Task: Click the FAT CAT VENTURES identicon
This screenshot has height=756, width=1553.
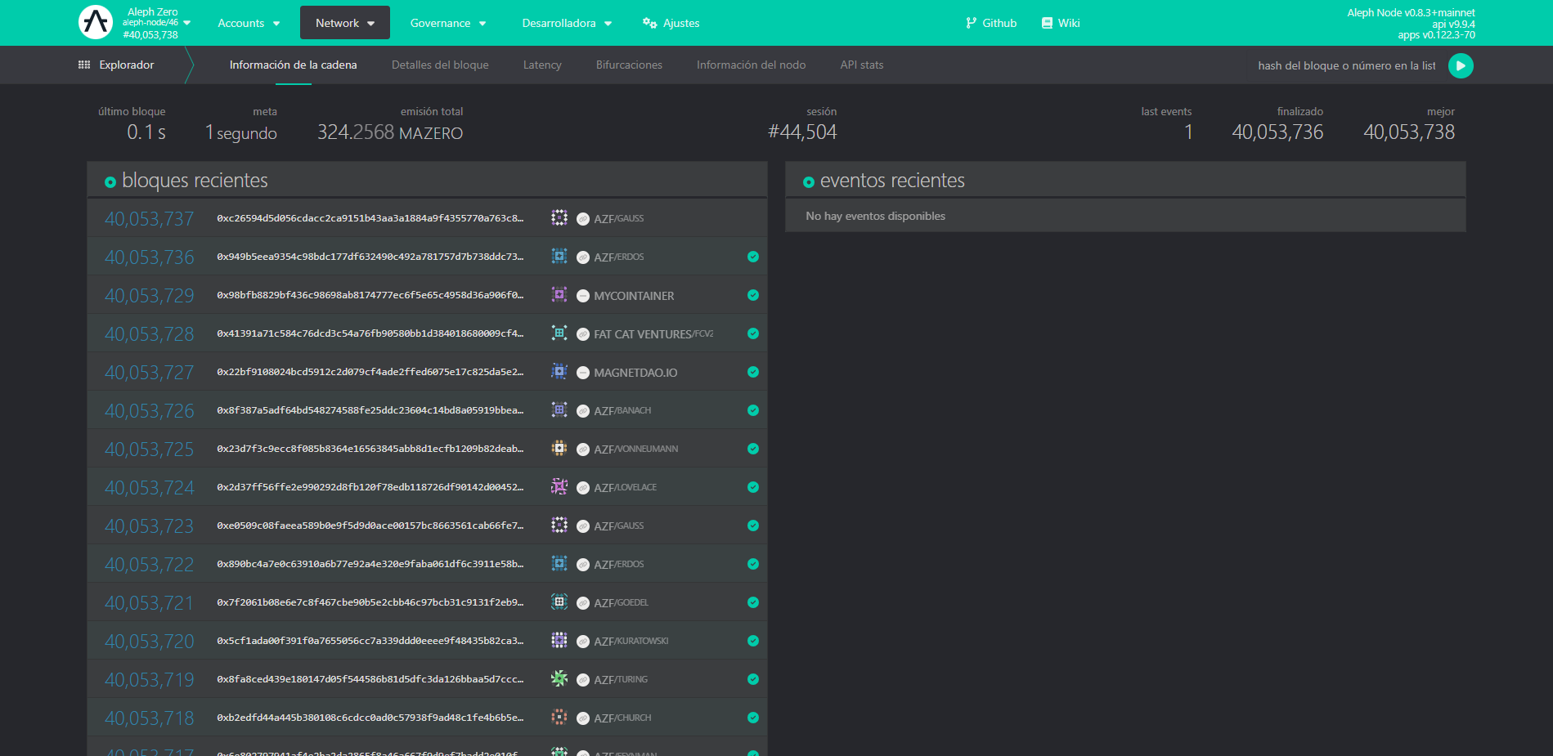Action: (559, 333)
